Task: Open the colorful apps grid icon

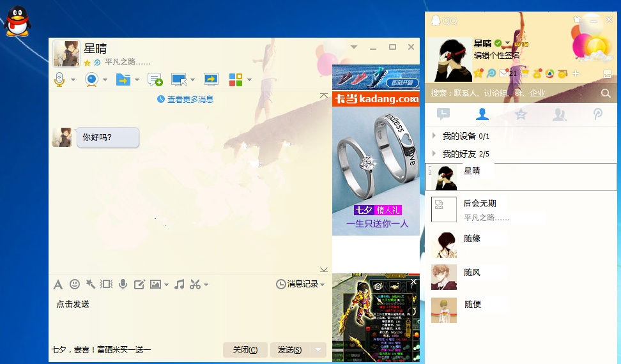Action: [x=236, y=80]
